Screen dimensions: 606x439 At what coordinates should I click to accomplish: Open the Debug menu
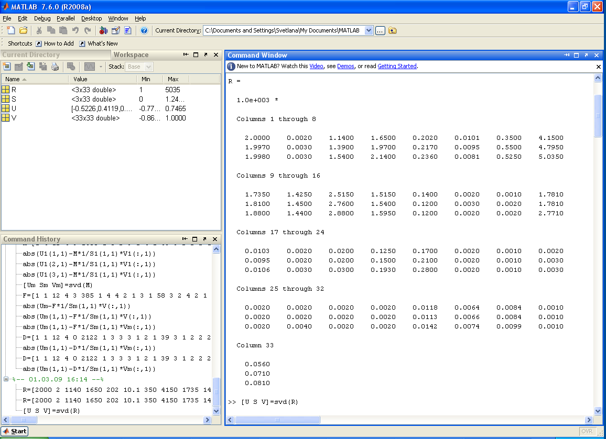click(x=42, y=18)
